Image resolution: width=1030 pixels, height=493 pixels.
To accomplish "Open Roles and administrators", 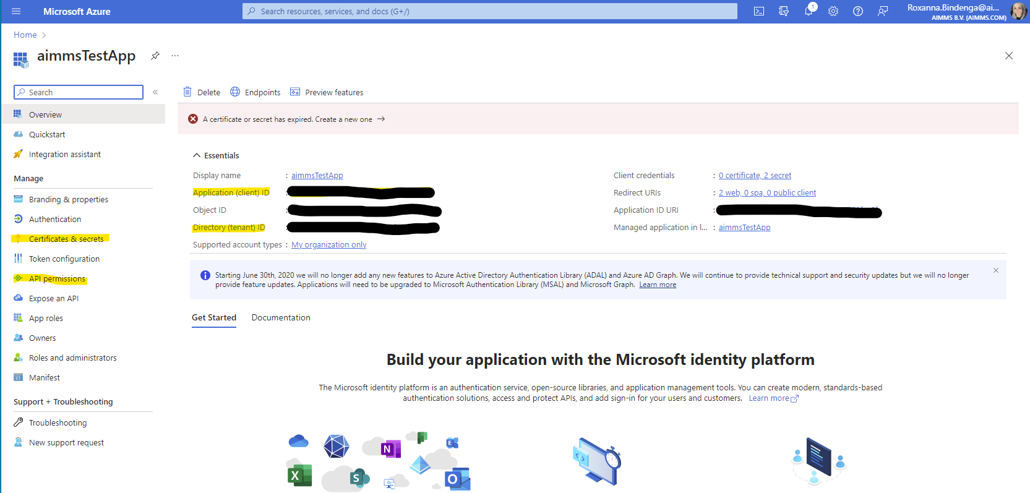I will point(73,358).
